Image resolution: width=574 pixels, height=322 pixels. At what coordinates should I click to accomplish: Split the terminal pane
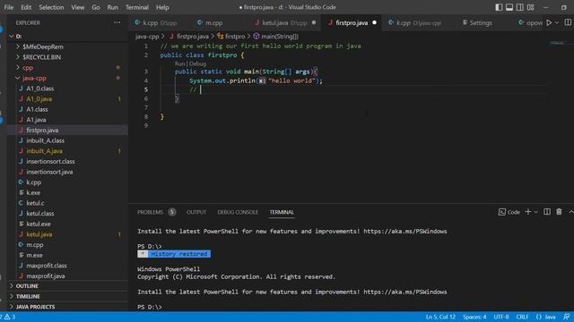tap(547, 212)
